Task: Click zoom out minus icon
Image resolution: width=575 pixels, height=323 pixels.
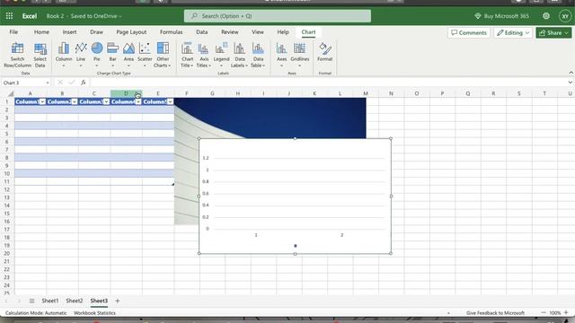Action: tap(544, 313)
